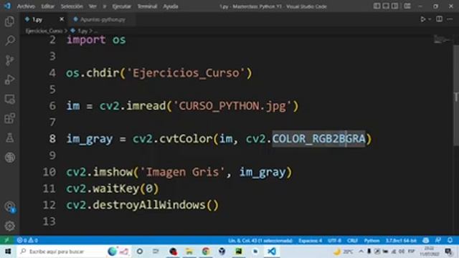Toggle the bottom panel layout button
This screenshot has width=459, height=258.
tap(386, 6)
